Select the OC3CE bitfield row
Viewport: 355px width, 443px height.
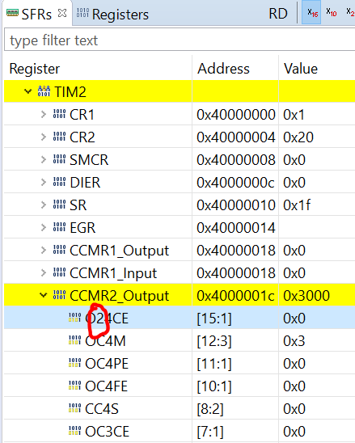180,431
